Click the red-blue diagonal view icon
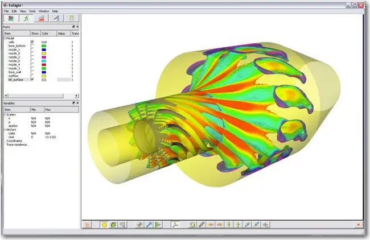Viewport: 370px width, 240px height. [x=202, y=225]
